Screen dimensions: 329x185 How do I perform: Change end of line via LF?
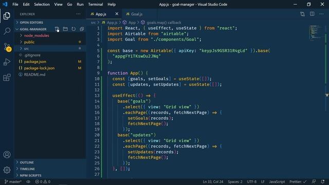263,181
